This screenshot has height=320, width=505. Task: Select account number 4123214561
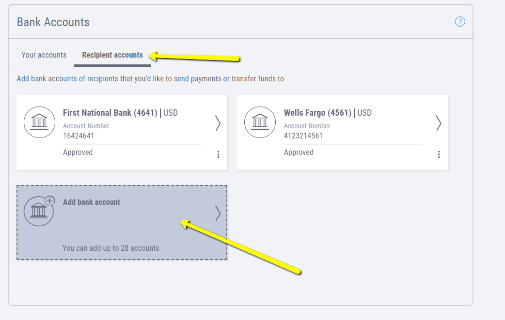[303, 136]
